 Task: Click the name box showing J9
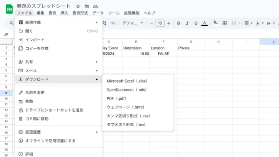click(6, 34)
